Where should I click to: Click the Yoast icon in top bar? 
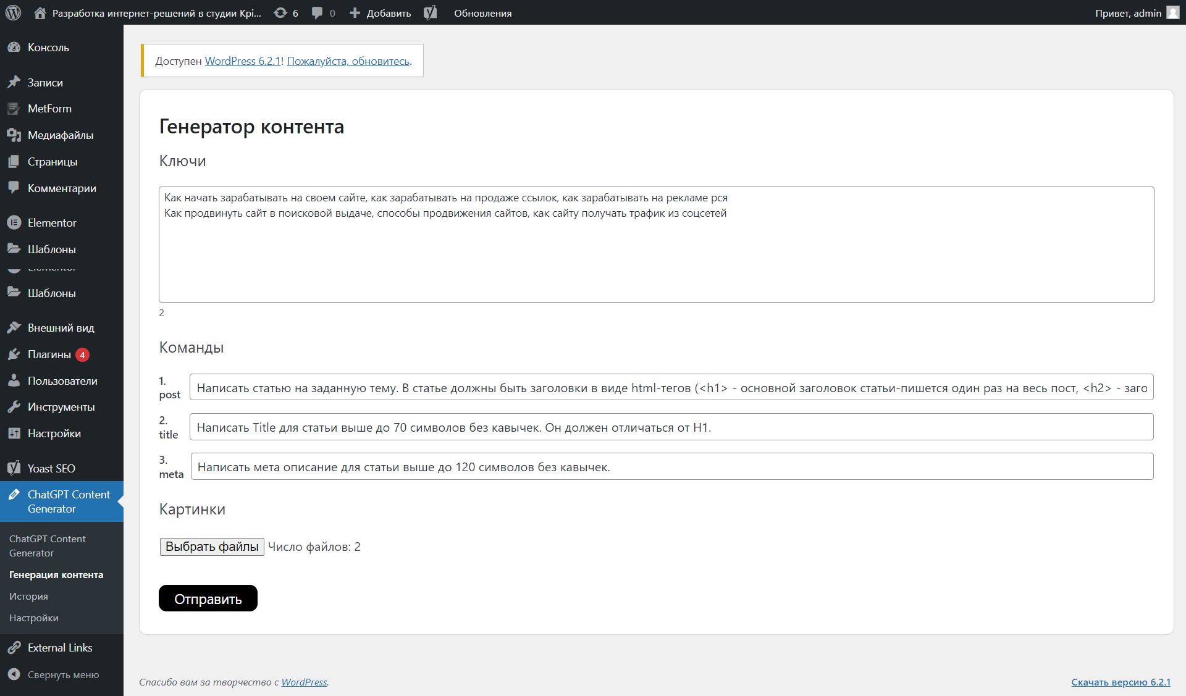[431, 13]
